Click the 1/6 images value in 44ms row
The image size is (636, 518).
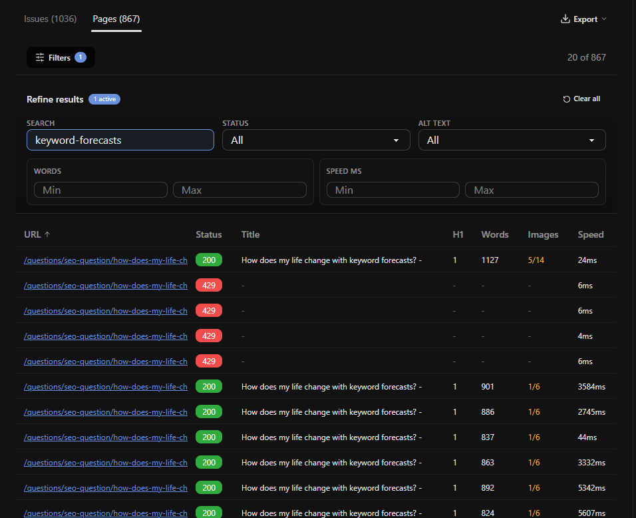[x=534, y=437]
